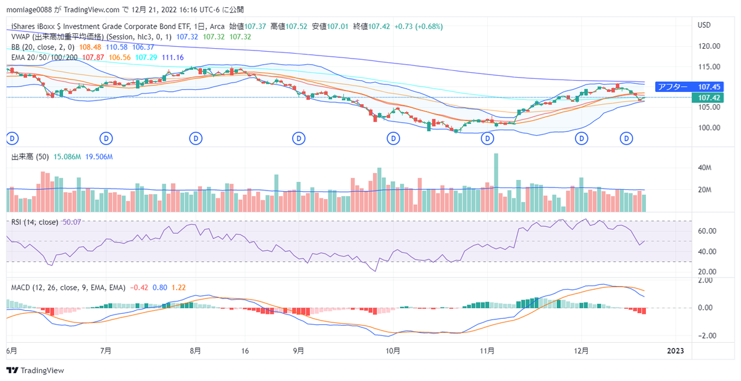Click the BB lower value 106.37
Screen dimensions: 741x381
pos(143,47)
